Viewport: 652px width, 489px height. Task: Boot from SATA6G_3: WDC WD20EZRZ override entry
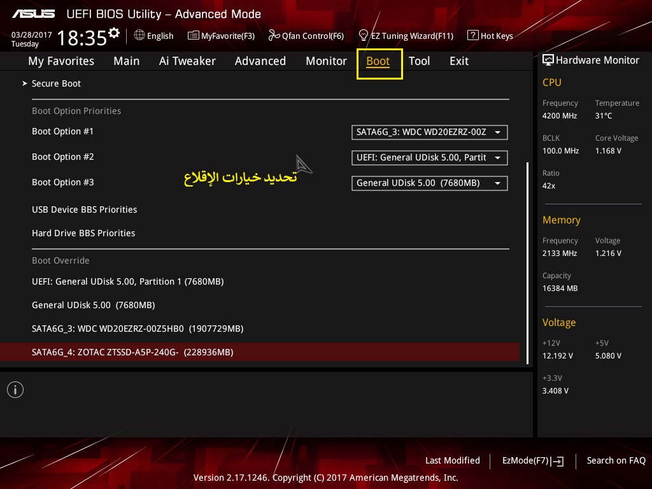pyautogui.click(x=138, y=329)
